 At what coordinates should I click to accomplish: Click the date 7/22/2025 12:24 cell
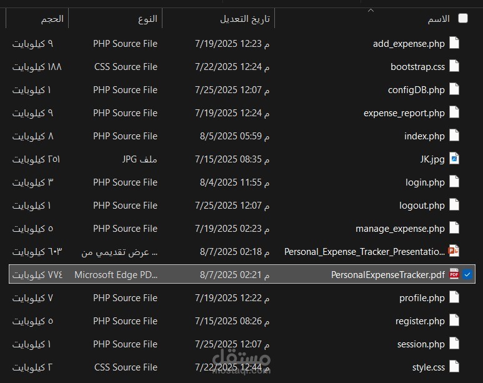(232, 67)
